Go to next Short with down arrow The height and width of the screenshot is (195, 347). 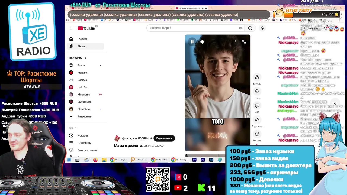[335, 103]
